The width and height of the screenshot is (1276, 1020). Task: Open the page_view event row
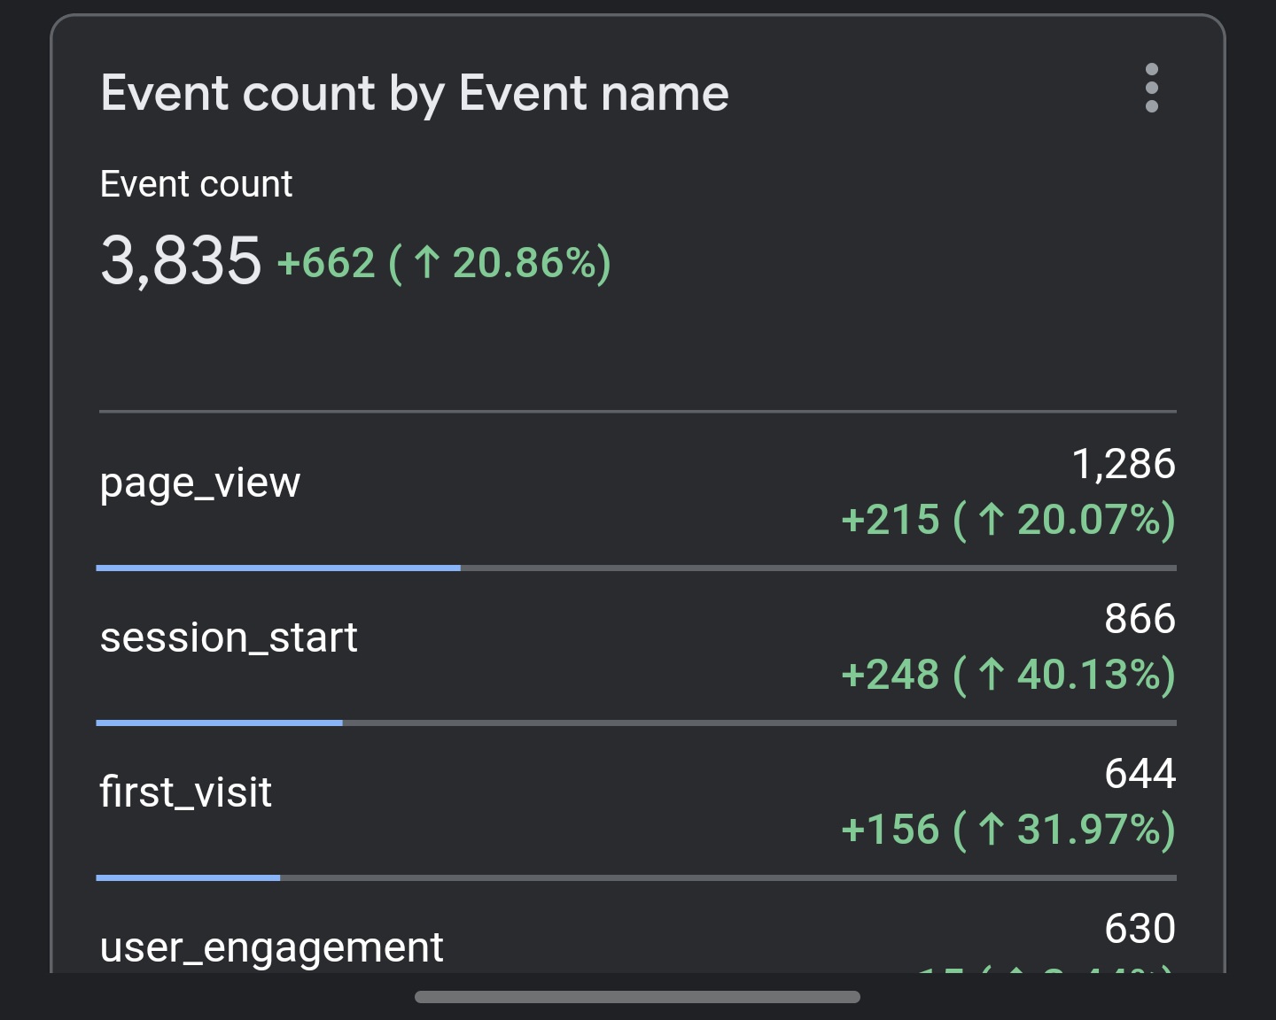click(200, 483)
